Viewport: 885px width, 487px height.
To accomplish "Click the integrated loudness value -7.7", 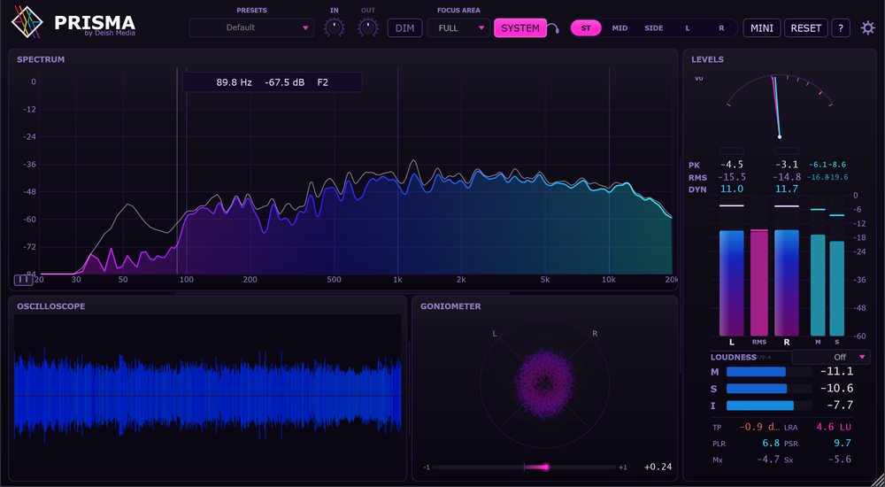I will click(x=841, y=406).
